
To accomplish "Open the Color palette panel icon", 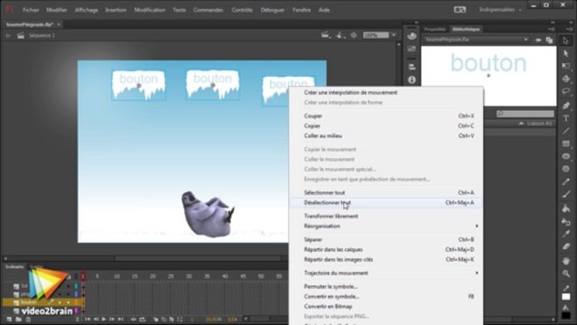I will 412,36.
